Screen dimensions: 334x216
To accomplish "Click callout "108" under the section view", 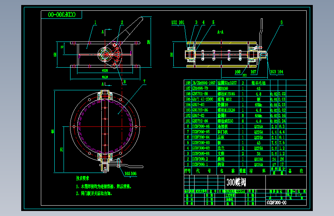I will pyautogui.click(x=238, y=72).
